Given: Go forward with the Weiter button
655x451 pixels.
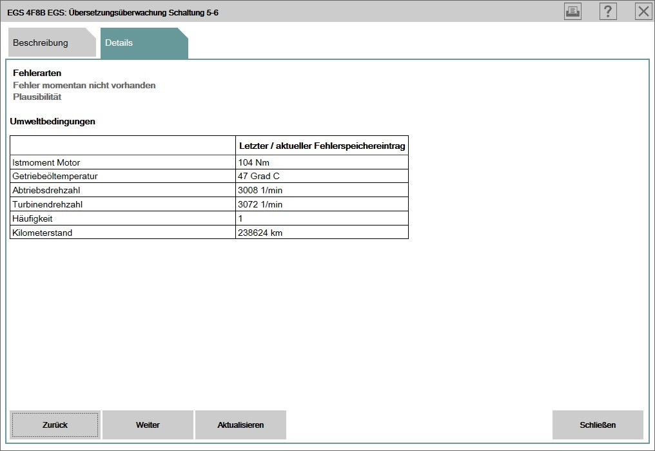Looking at the screenshot, I should click(148, 425).
